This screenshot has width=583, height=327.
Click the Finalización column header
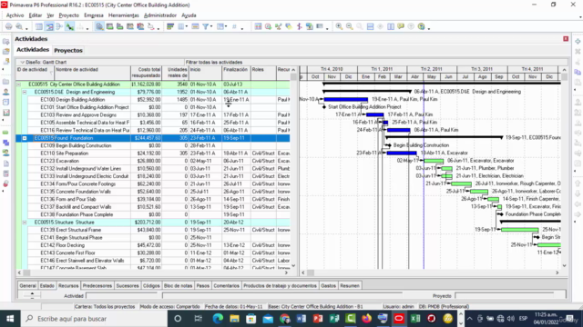coord(236,73)
